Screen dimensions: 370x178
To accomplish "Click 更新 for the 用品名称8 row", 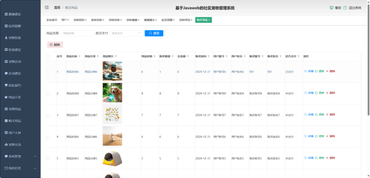I will coord(320,93).
